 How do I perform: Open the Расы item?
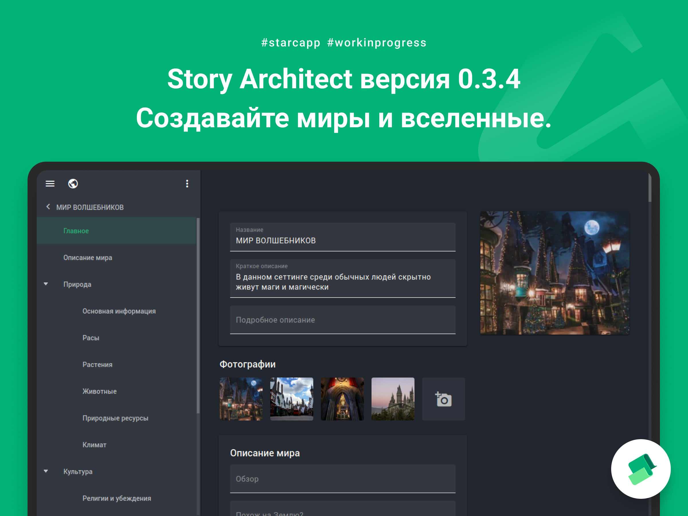pos(117,338)
